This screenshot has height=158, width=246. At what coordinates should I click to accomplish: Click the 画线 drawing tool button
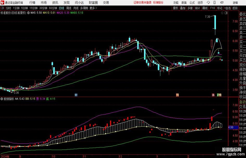coord(205,8)
